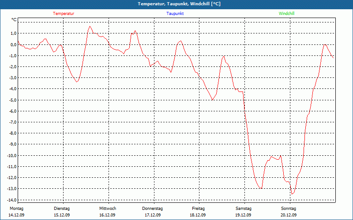This screenshot has width=353, height=220.
Task: Click the red Temperatur legend label
Action: [64, 14]
